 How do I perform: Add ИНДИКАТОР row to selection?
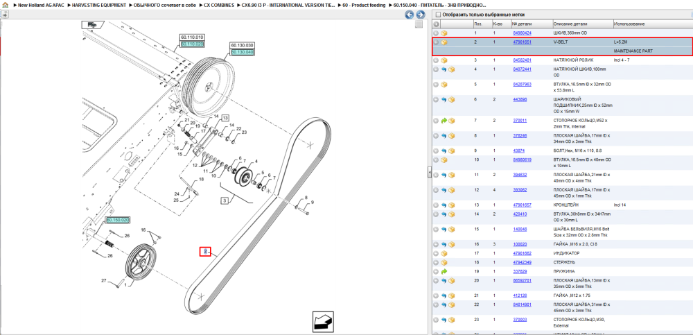436,254
